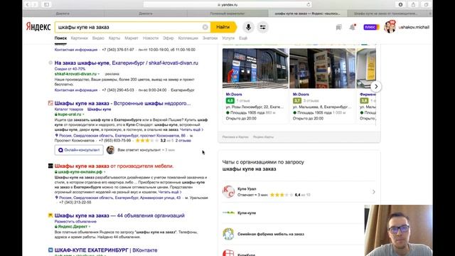The height and width of the screenshot is (256, 455).
Task: Open Шкафы купе на заказ - Встроенные шкафы result
Action: [x=122, y=103]
